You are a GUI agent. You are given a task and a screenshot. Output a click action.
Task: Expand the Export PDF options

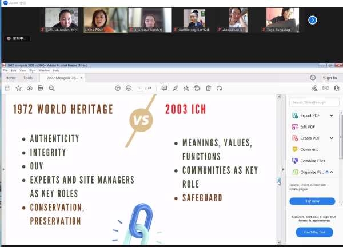coord(331,115)
